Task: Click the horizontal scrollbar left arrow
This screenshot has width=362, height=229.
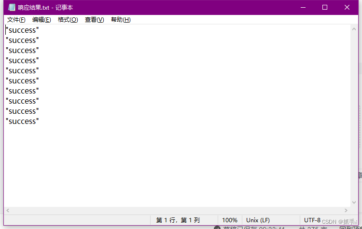Action: click(8, 210)
